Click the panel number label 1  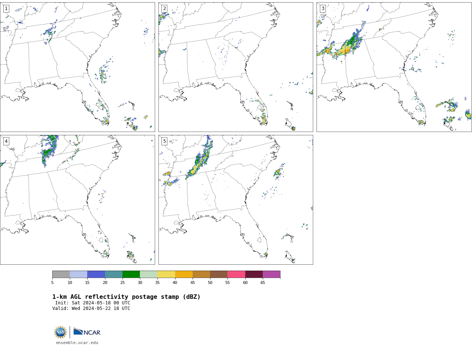6,9
